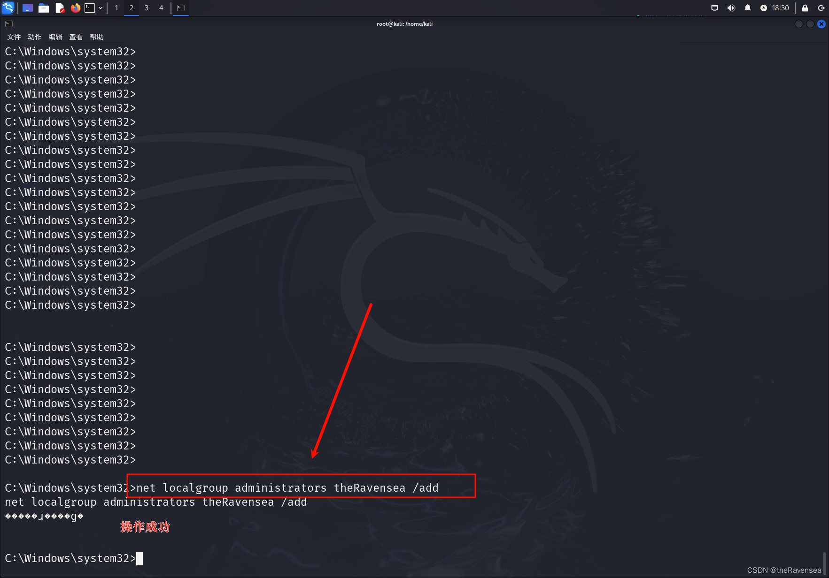Expand the terminal launcher dropdown arrow
The width and height of the screenshot is (829, 578).
[101, 8]
